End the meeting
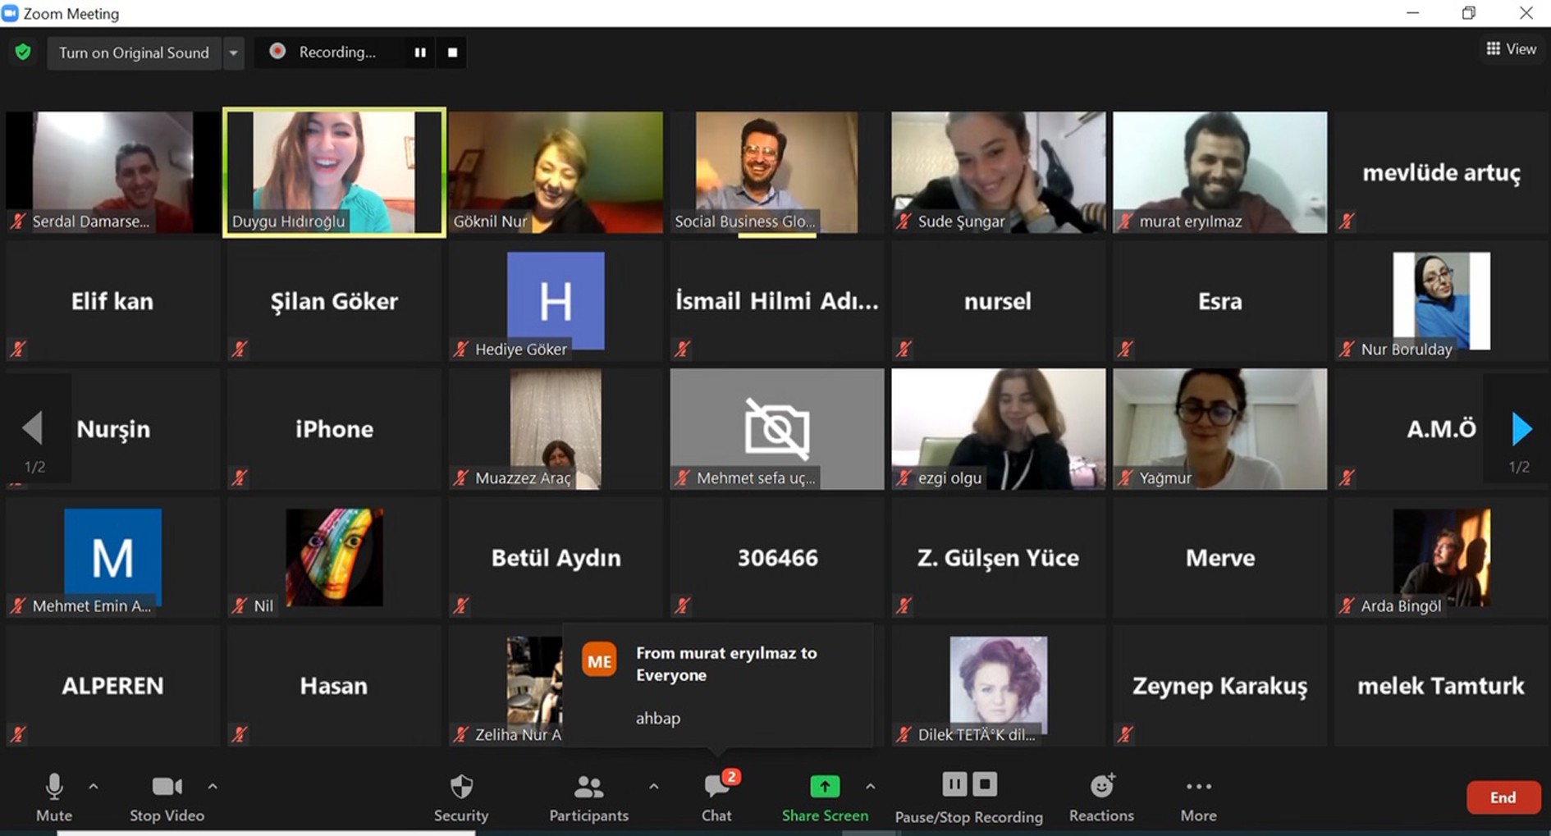This screenshot has height=836, width=1551. pos(1503,797)
